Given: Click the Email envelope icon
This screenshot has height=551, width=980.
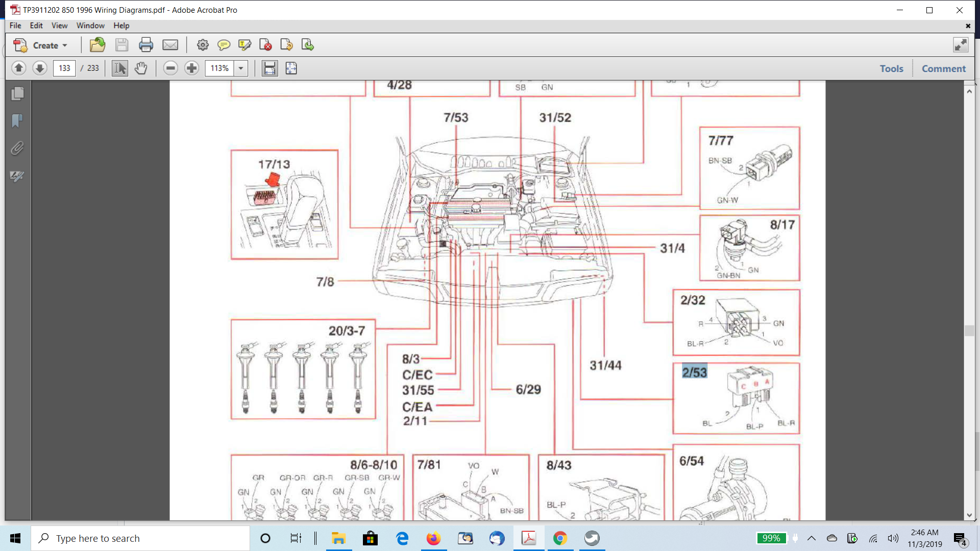Looking at the screenshot, I should coord(170,45).
